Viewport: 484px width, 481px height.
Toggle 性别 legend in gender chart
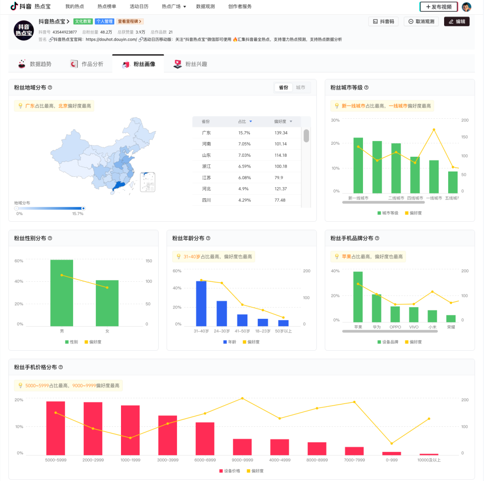(72, 342)
